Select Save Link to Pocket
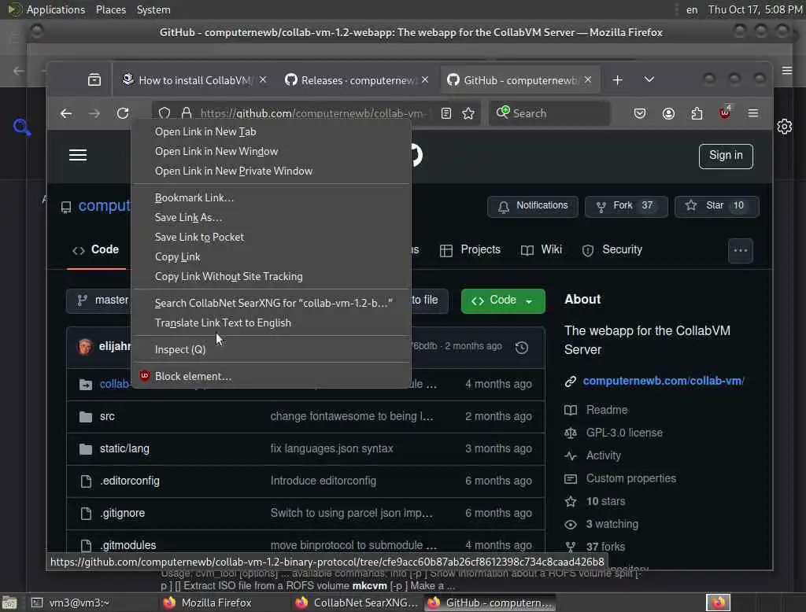 click(271, 237)
